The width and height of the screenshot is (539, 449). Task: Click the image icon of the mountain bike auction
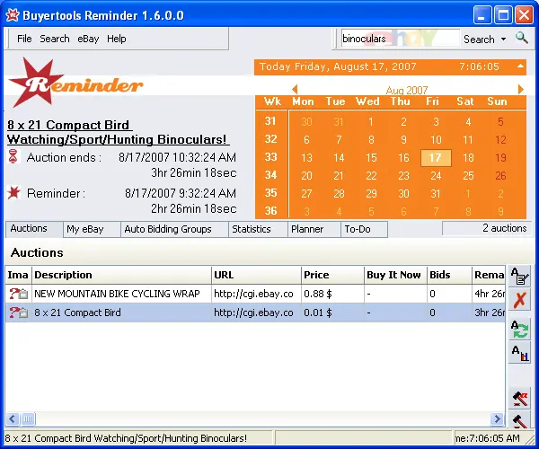[x=18, y=294]
